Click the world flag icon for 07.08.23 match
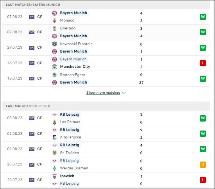Viewport: 215px width, 189px height. 32,17
